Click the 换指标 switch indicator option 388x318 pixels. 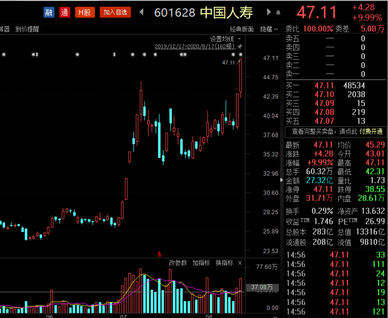click(225, 263)
